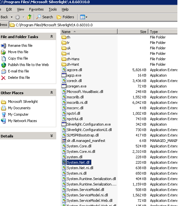This screenshot has height=206, width=179.
Task: Click E-mail this file link
Action: (x=19, y=71)
